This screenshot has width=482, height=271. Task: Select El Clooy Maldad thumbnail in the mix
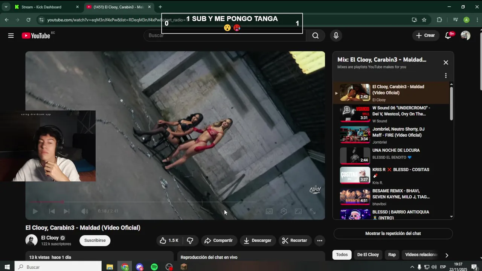click(x=355, y=93)
